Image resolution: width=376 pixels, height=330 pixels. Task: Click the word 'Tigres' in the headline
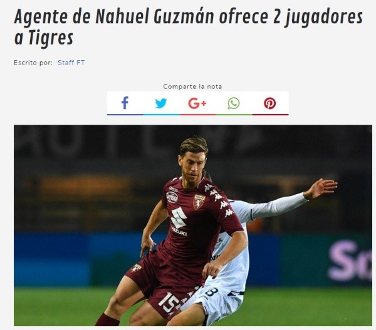[x=51, y=38]
